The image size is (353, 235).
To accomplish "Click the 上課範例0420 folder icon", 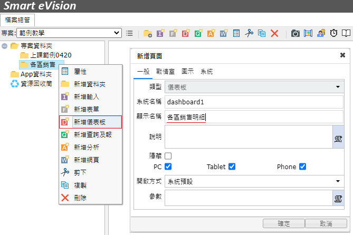I will 24,55.
